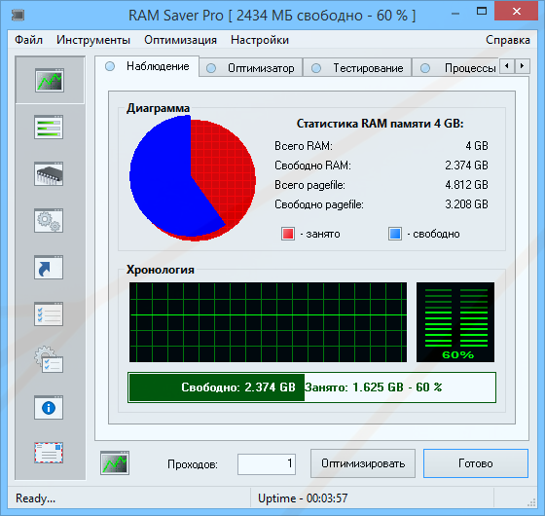
Task: Minimize the RAM Saver Pro window
Action: tap(455, 14)
